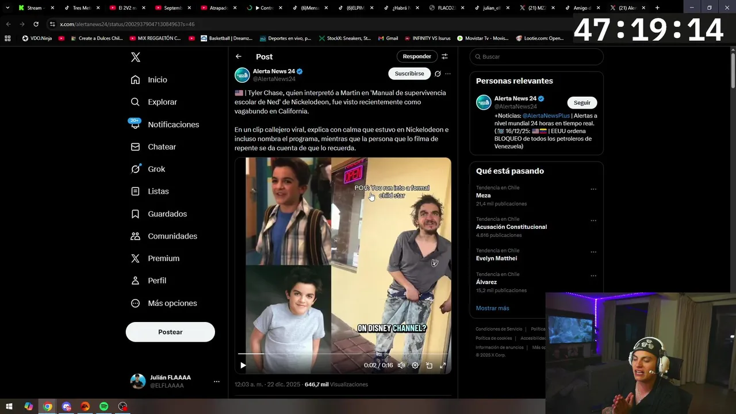Open the Windows Start menu
Screen dimensions: 736x414
click(9, 407)
